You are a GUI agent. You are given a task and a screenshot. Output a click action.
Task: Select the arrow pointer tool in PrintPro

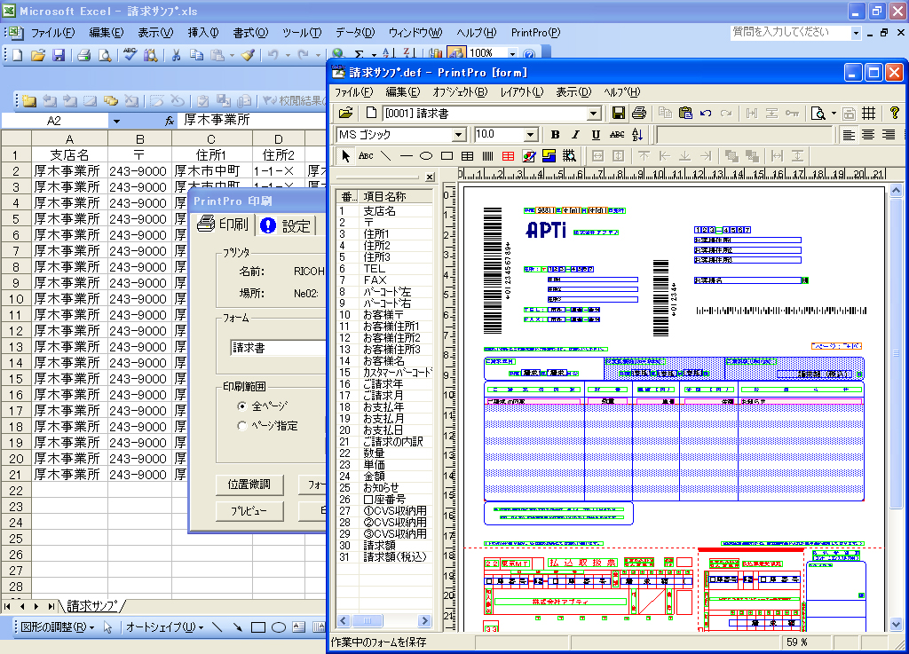pyautogui.click(x=345, y=156)
